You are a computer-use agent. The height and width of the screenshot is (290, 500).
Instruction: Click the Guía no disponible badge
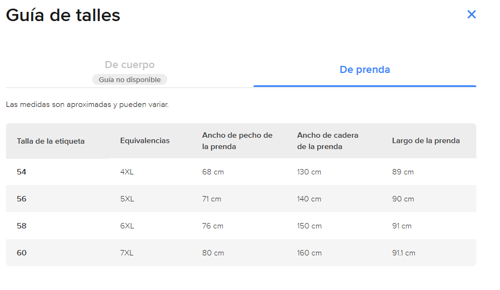[129, 79]
